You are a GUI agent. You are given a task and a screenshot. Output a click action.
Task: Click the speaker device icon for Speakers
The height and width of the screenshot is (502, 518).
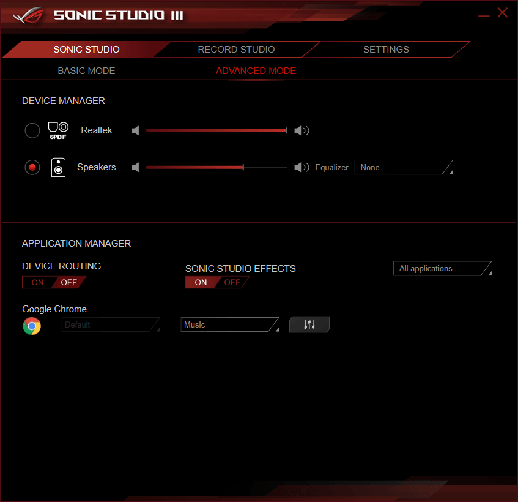click(x=58, y=167)
